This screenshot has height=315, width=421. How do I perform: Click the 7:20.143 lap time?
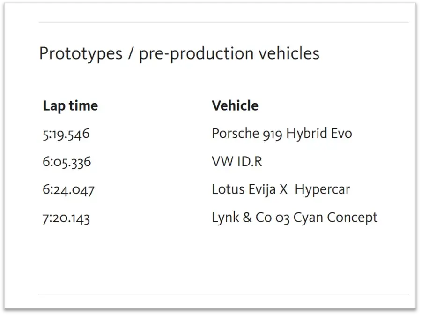(66, 218)
